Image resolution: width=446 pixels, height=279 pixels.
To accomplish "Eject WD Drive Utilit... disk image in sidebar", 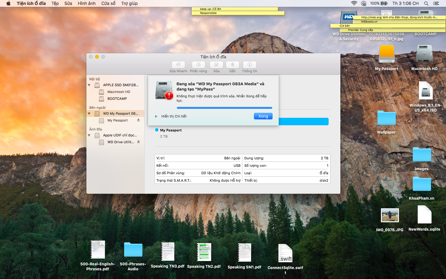I will tap(138, 142).
